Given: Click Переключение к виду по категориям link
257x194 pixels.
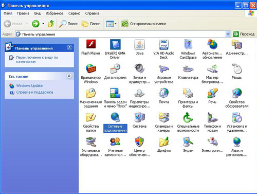Looking at the screenshot, I should [37, 60].
